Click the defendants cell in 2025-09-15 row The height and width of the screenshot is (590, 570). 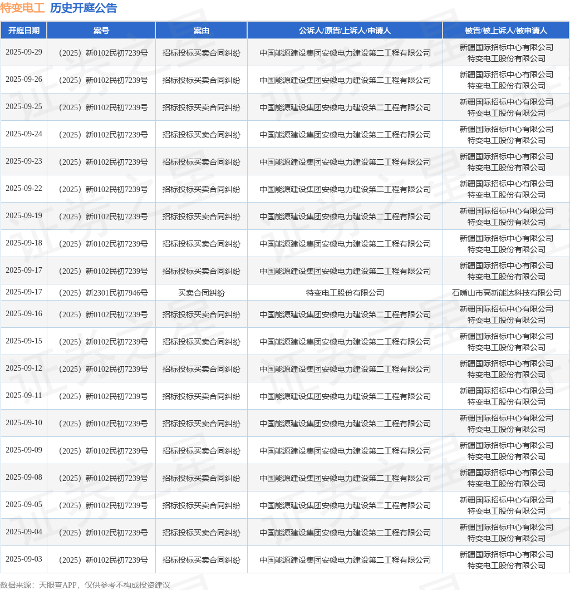[x=506, y=342]
